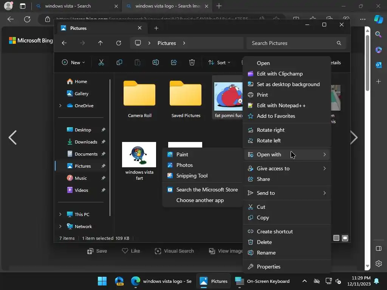Click the Rename icon in Explorer toolbar
387x290 pixels.
pos(155,63)
